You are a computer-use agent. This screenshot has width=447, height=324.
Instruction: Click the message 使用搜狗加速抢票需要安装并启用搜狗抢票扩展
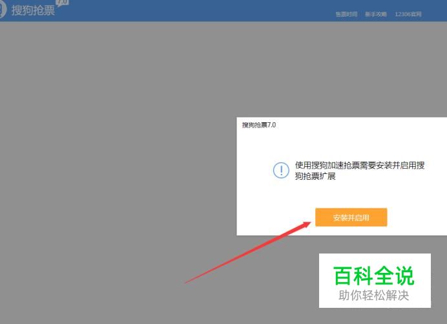click(x=360, y=171)
